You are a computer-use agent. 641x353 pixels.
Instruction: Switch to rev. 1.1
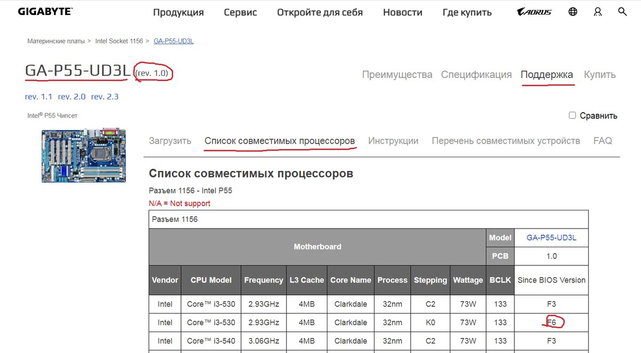pos(39,97)
